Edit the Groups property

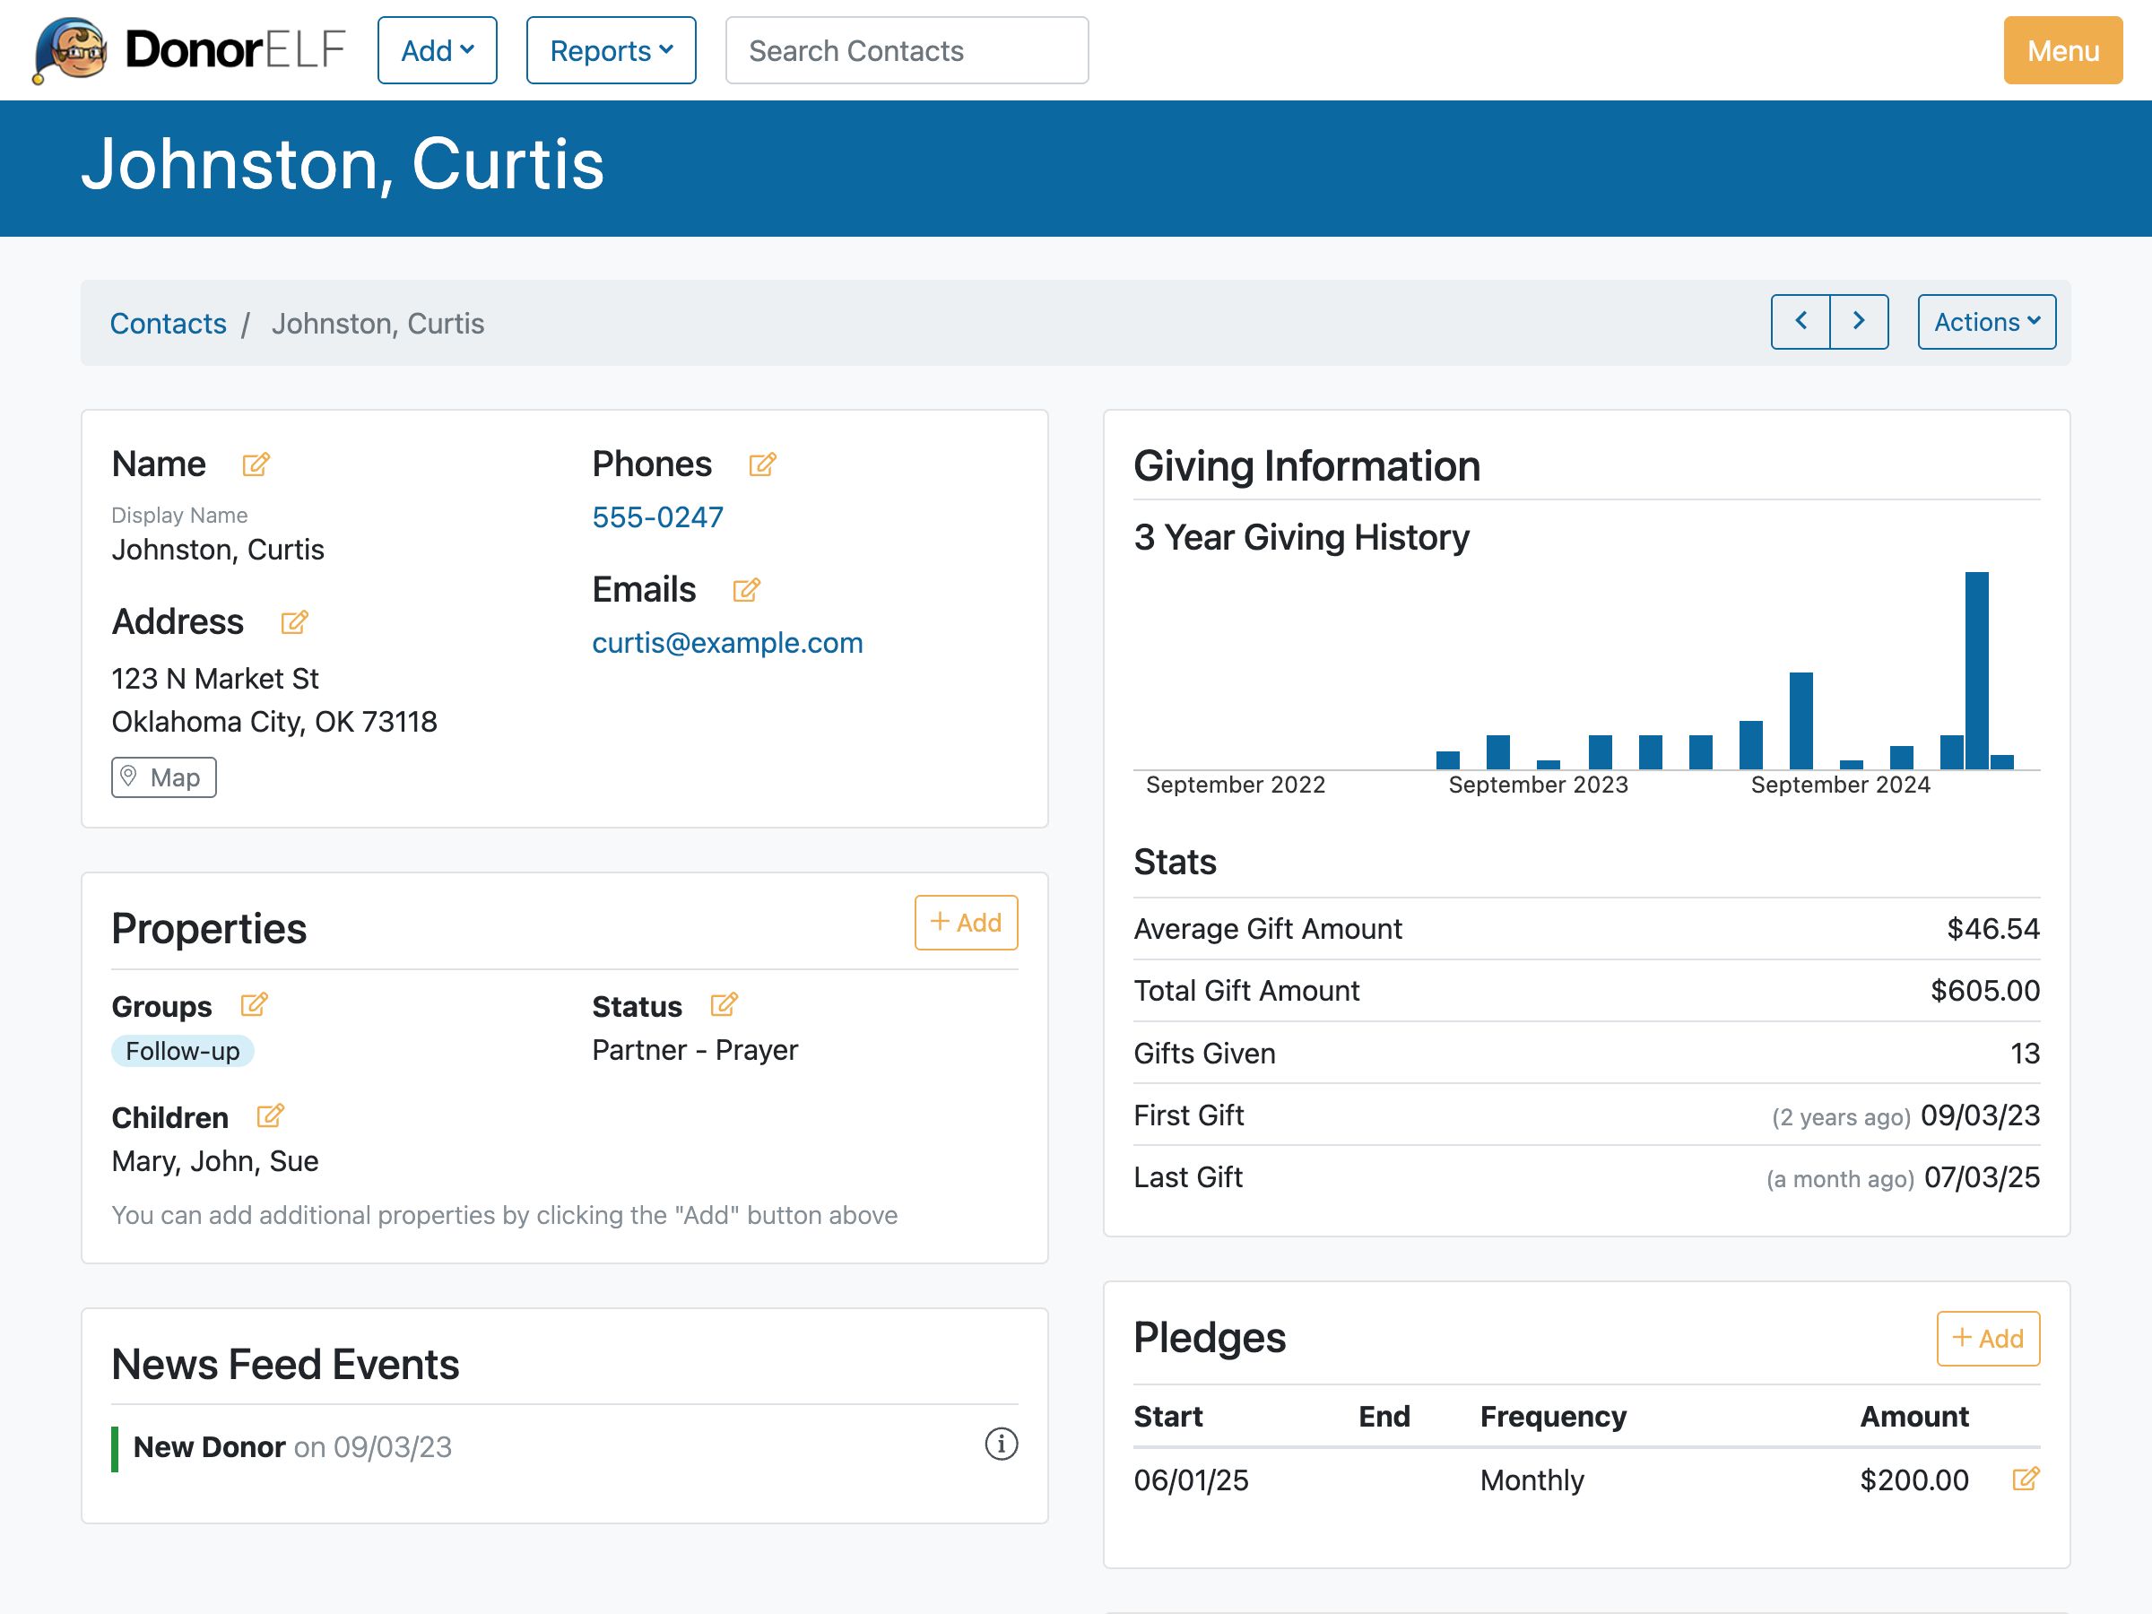pyautogui.click(x=256, y=1007)
